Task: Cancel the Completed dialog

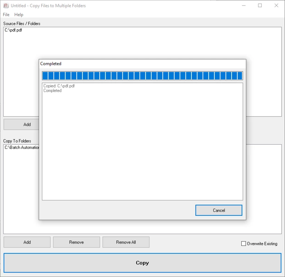Action: pos(219,210)
